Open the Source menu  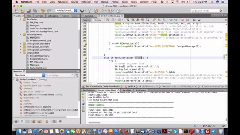[x=75, y=2]
